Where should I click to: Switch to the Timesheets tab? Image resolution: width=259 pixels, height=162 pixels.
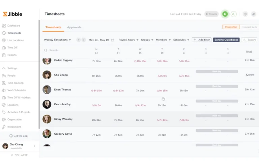(x=53, y=27)
